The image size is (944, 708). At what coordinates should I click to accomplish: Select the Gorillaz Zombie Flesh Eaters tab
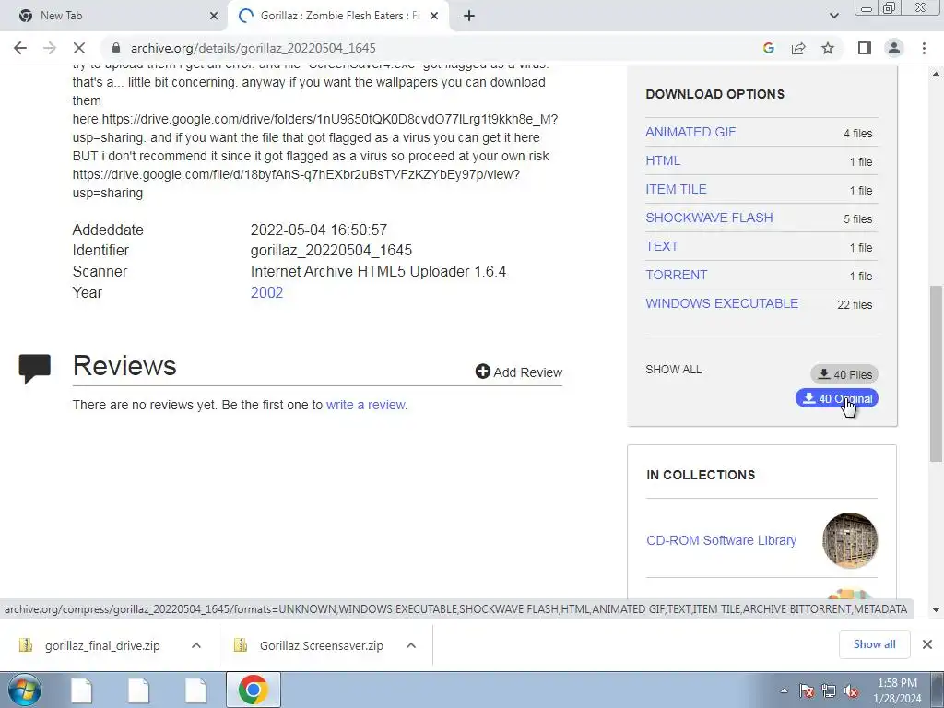click(337, 16)
